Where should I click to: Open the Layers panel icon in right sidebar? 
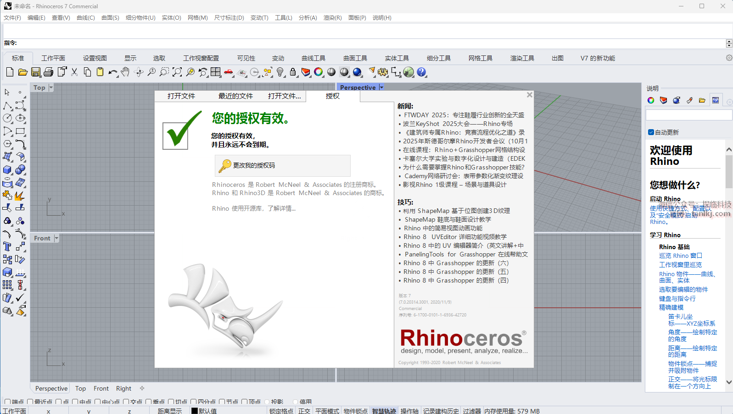[664, 100]
